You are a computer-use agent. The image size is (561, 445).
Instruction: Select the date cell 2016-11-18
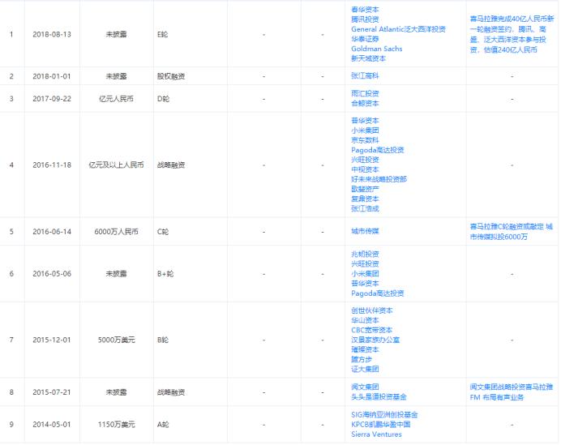(52, 165)
